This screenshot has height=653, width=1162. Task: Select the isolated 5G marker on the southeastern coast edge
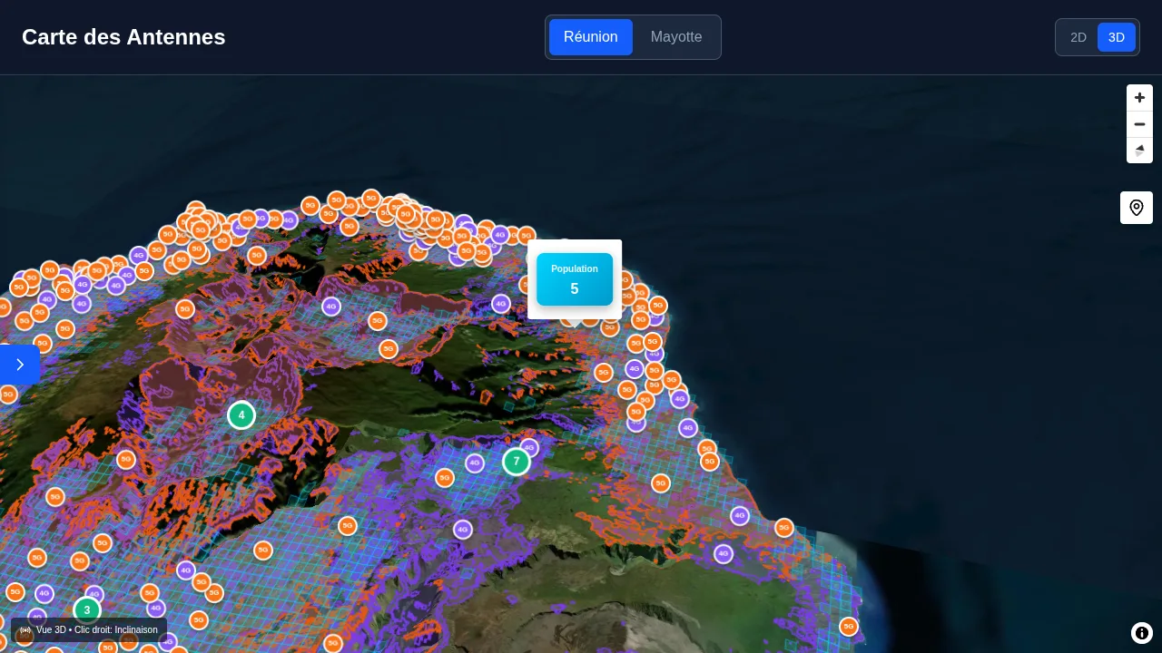pyautogui.click(x=849, y=627)
